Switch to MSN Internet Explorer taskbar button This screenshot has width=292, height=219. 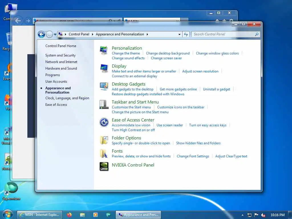[x=40, y=215]
